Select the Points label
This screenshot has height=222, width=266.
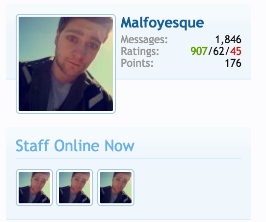[137, 63]
